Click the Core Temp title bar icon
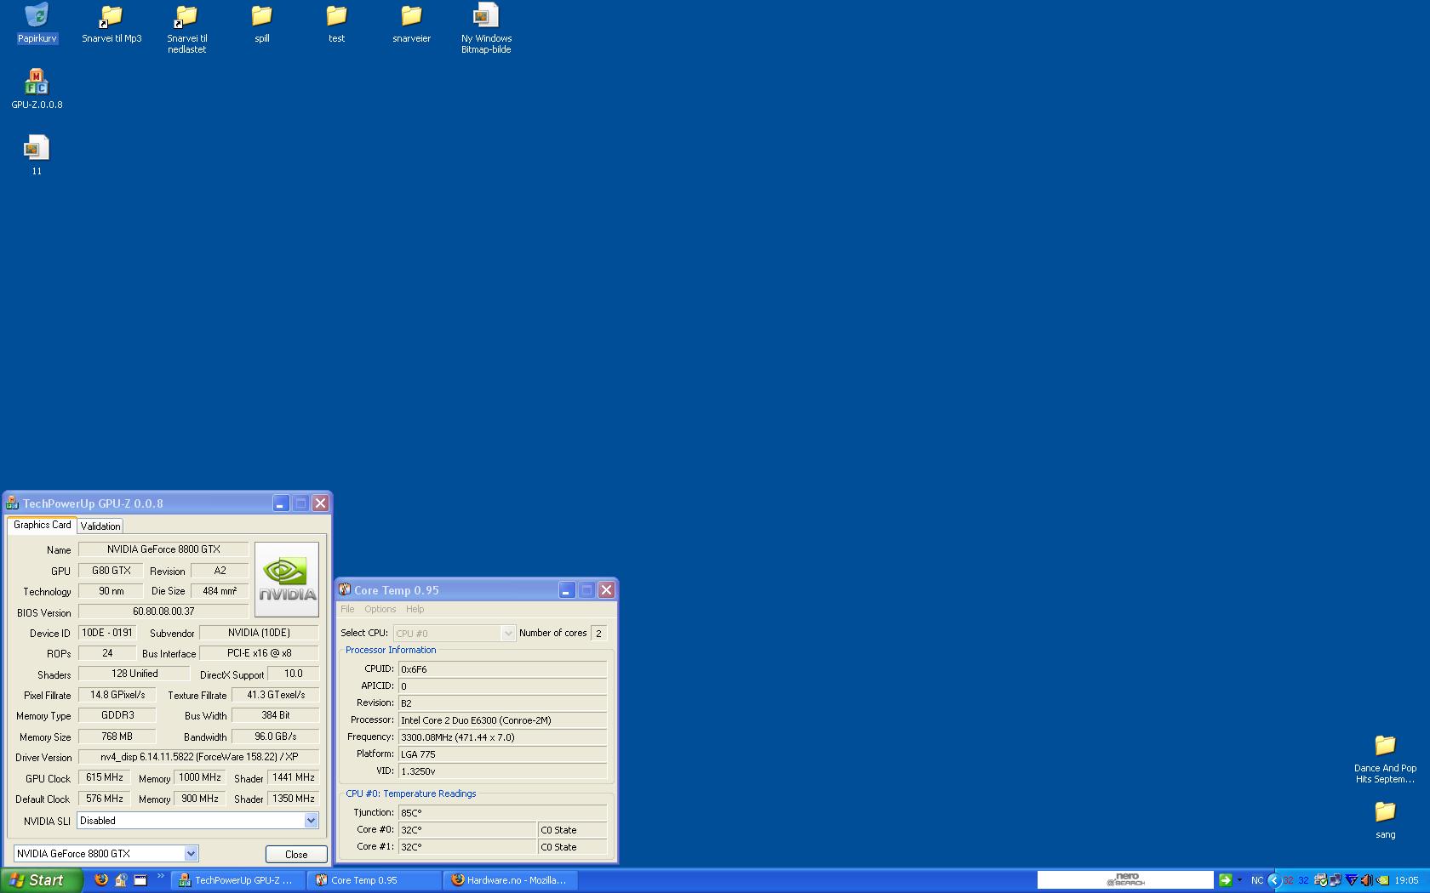Screen dimensions: 1430x893 tap(345, 589)
